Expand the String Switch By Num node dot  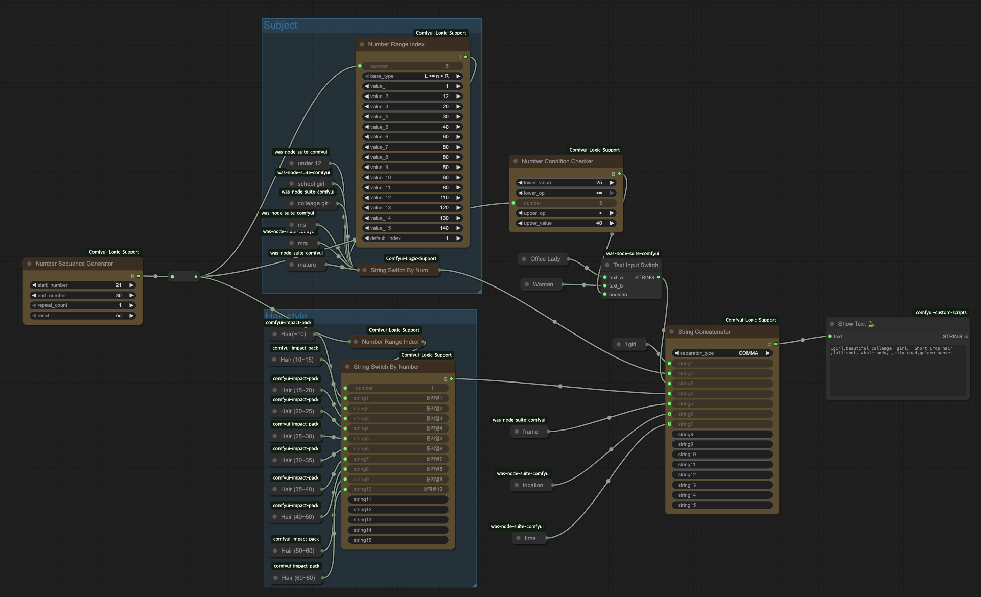365,270
